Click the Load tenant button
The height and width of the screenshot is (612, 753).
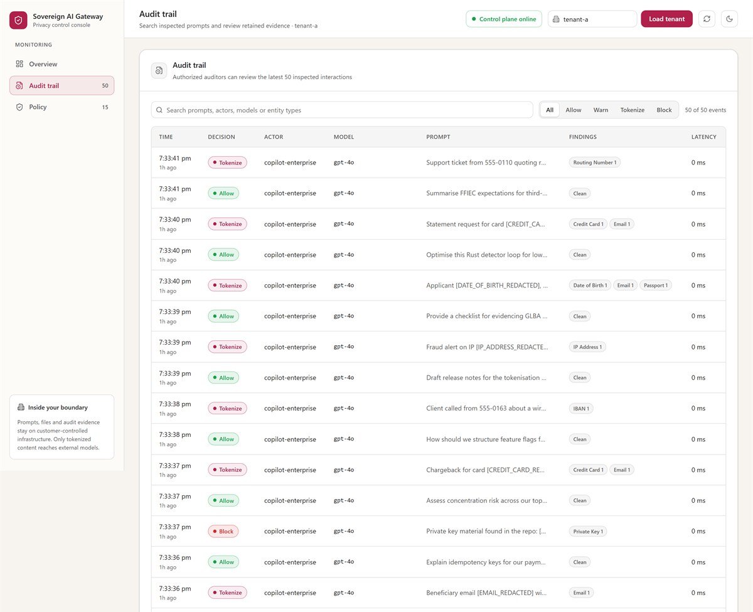pos(666,19)
